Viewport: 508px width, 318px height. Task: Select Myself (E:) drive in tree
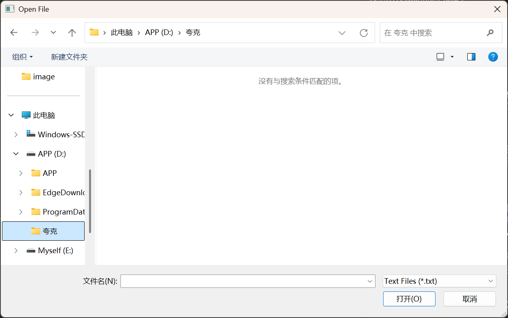point(50,250)
